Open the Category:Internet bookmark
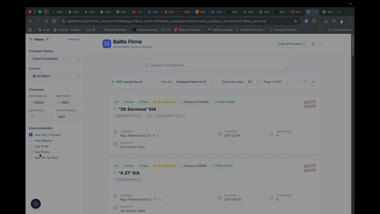The height and width of the screenshot is (214, 380). 283,30
